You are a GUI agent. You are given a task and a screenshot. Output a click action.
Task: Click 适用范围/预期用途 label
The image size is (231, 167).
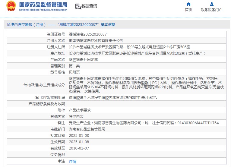pyautogui.click(x=50, y=98)
